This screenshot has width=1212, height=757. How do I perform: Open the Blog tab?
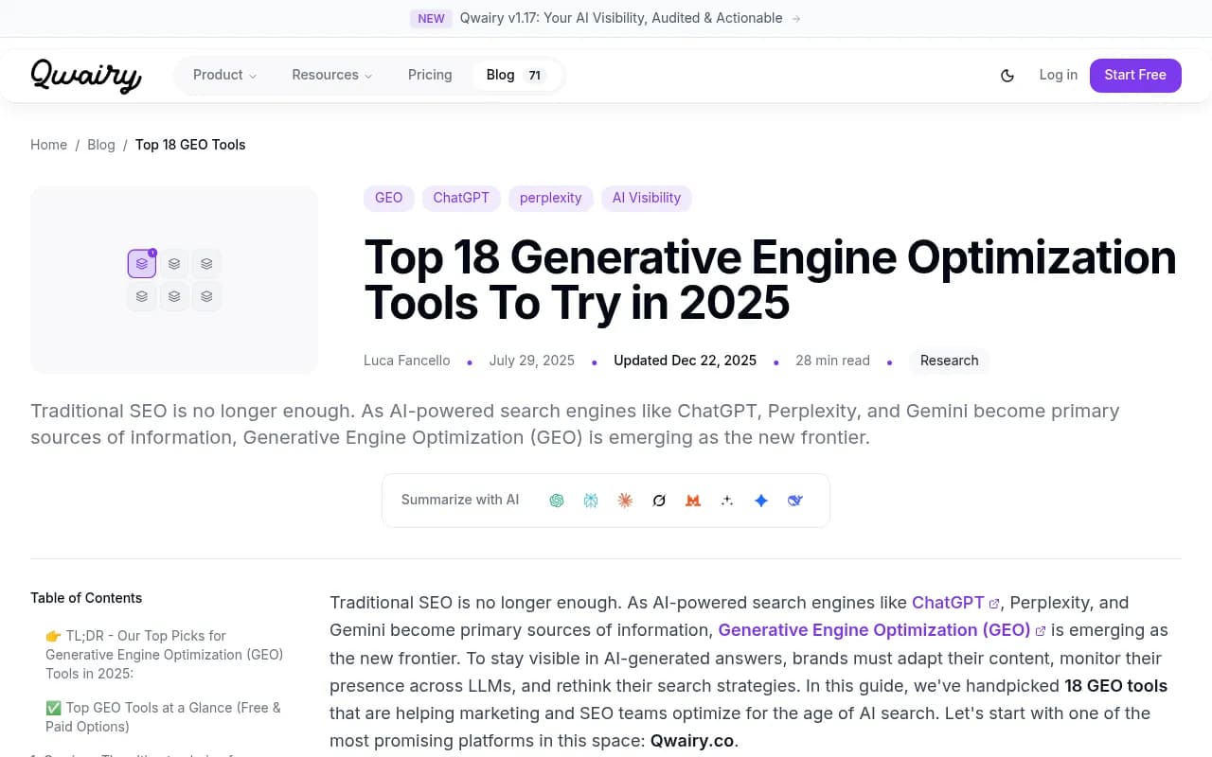click(516, 75)
